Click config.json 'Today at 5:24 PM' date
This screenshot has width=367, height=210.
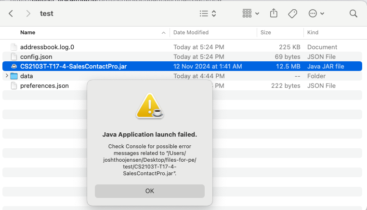pos(199,56)
